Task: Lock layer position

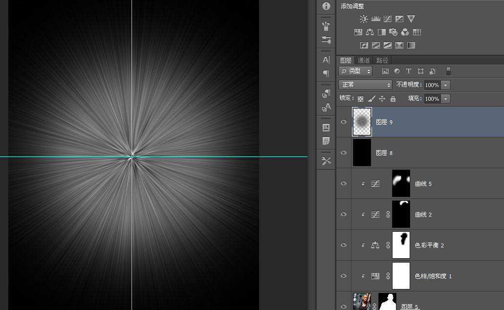Action: [382, 99]
